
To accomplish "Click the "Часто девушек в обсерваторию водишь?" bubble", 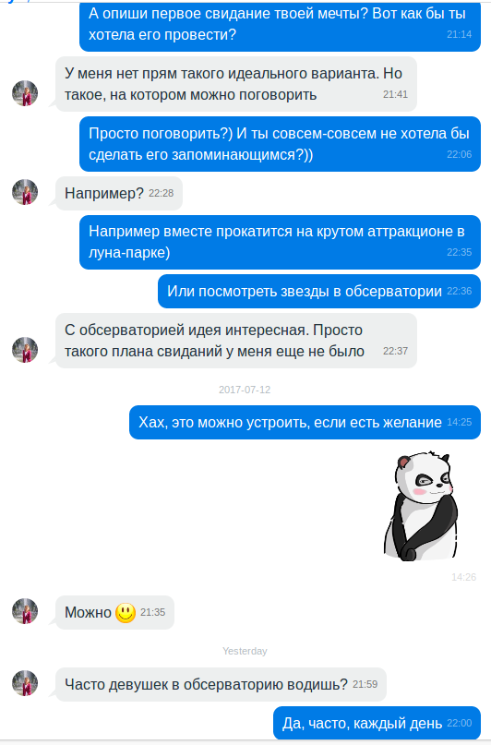I will pyautogui.click(x=221, y=685).
